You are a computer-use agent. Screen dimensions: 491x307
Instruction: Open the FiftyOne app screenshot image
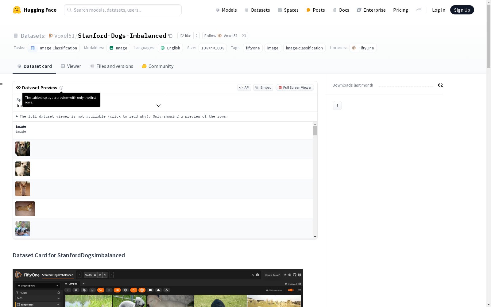[158, 288]
